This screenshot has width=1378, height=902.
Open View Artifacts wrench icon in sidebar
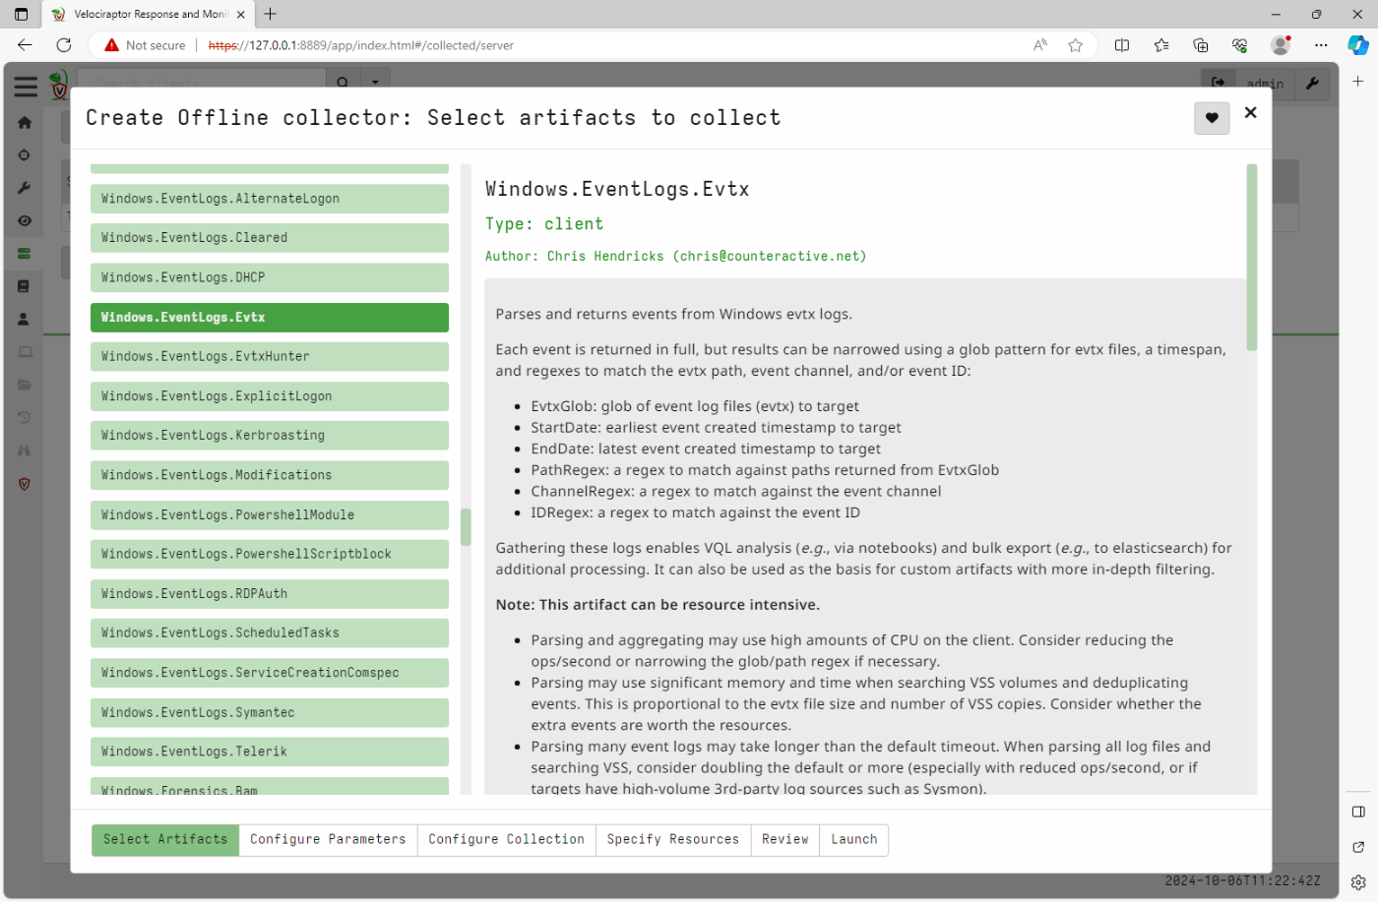coord(25,188)
